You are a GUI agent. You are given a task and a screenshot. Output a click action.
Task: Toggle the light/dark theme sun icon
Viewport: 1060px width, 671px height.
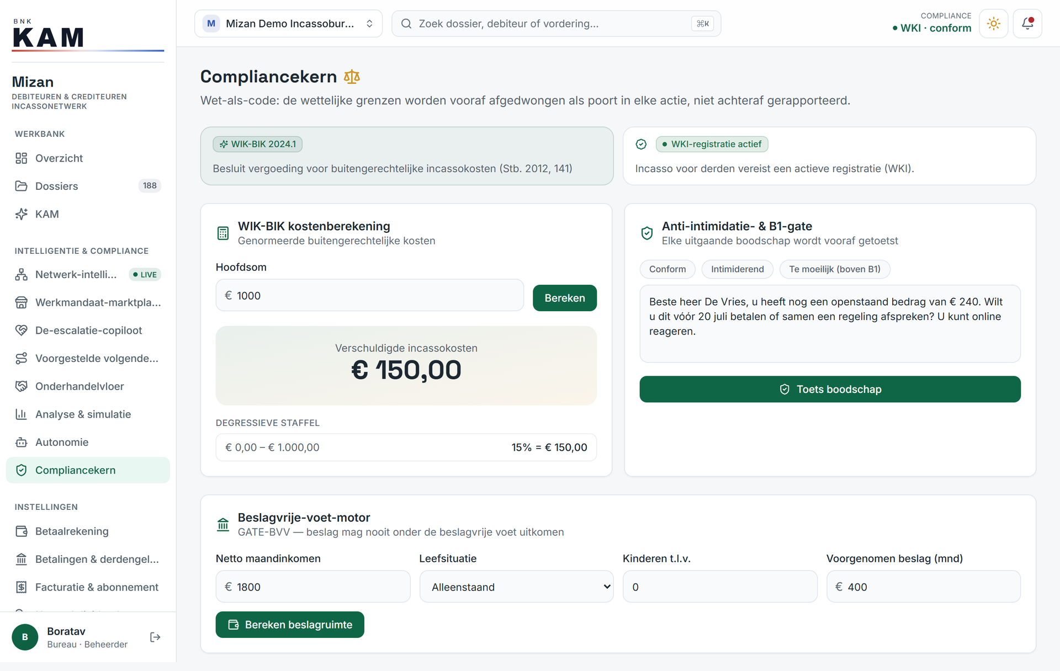[x=994, y=24]
